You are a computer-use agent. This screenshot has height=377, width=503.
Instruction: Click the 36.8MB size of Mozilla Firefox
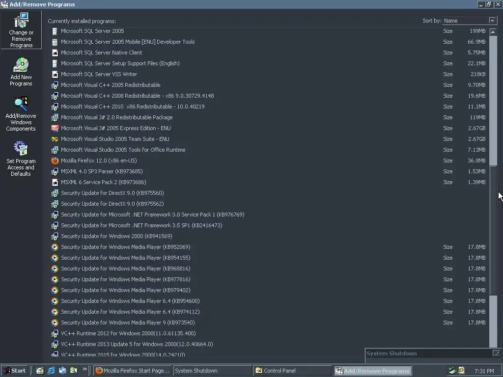click(x=476, y=161)
